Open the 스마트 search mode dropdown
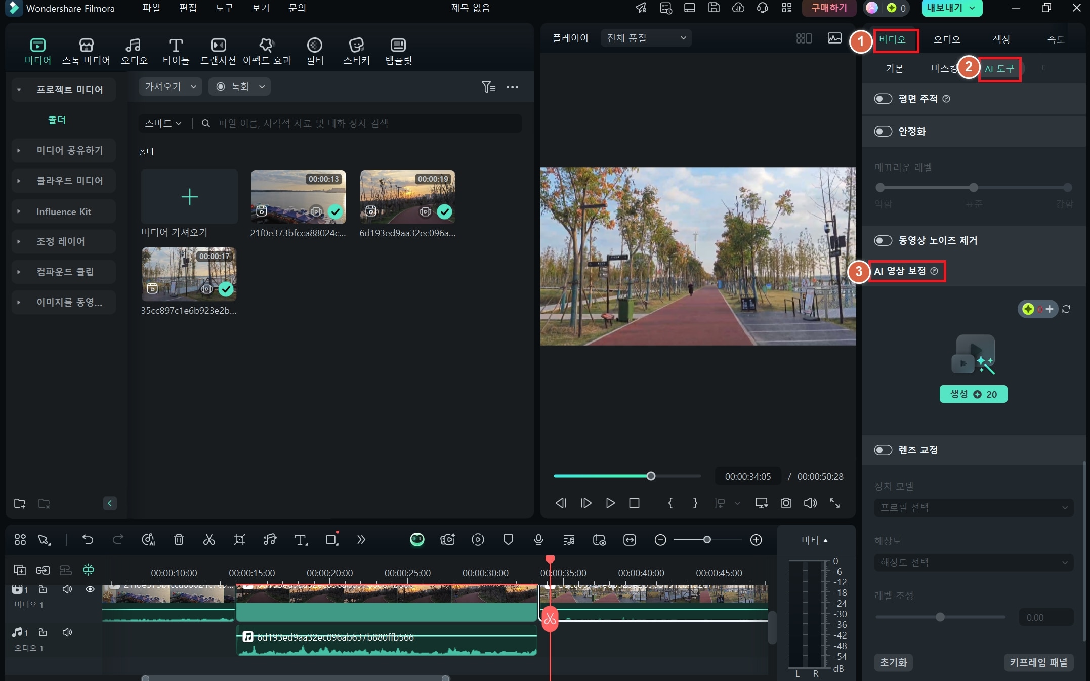The height and width of the screenshot is (681, 1090). 162,123
